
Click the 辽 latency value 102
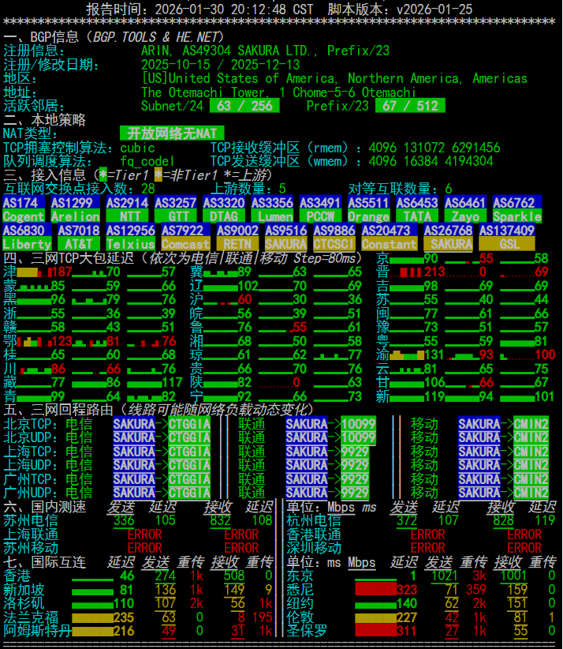[x=248, y=286]
